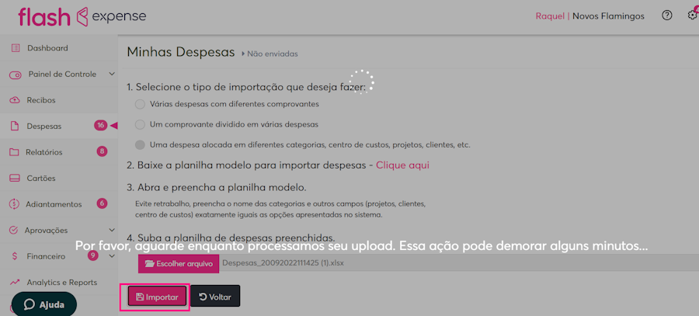Image resolution: width=699 pixels, height=316 pixels.
Task: Select Uma despesa alocada em diferentes categorias
Action: [x=140, y=145]
